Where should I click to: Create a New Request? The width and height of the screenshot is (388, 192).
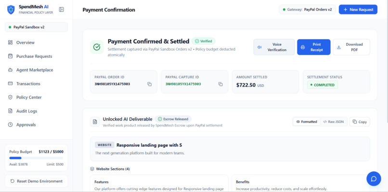coord(358,10)
